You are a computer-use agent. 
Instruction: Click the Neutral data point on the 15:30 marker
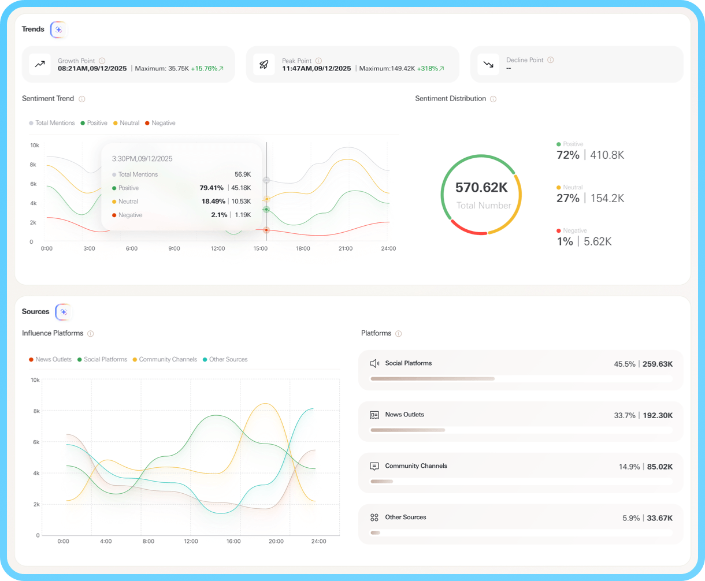tap(266, 199)
